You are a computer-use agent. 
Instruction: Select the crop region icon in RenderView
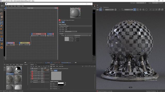pyautogui.click(x=122, y=10)
